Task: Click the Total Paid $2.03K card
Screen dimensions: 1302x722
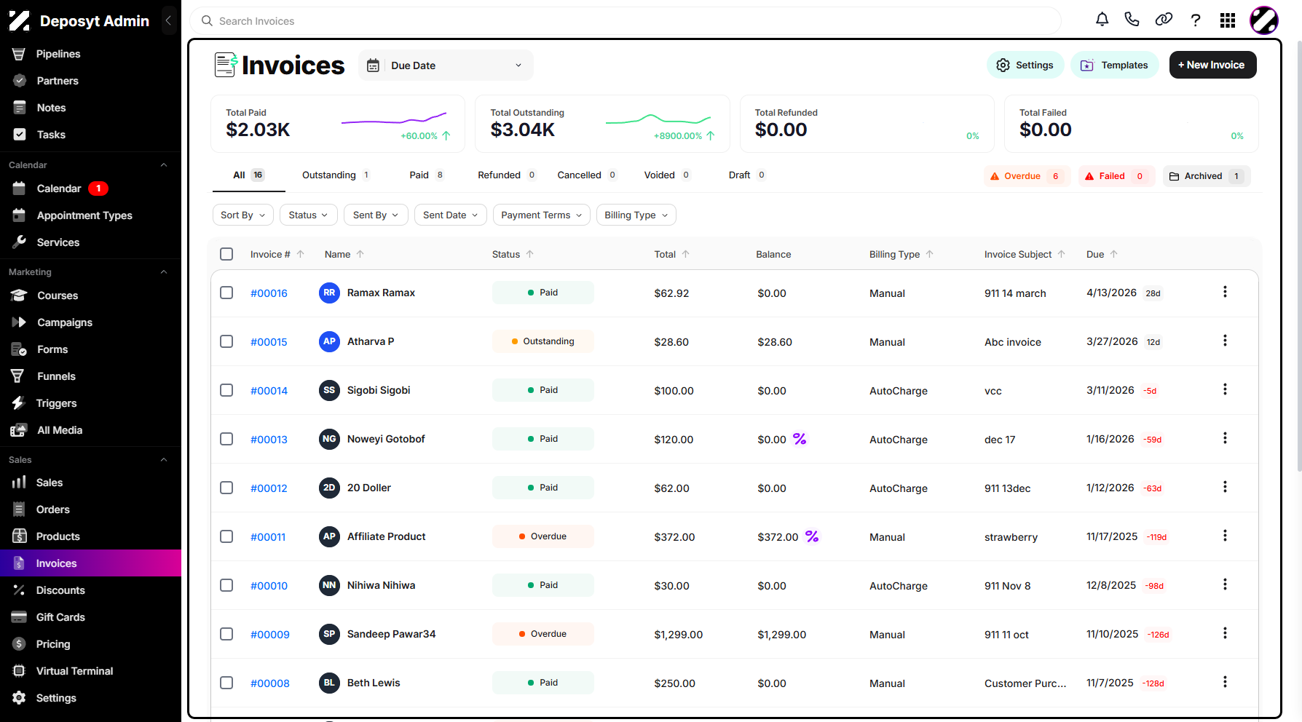Action: pos(338,124)
